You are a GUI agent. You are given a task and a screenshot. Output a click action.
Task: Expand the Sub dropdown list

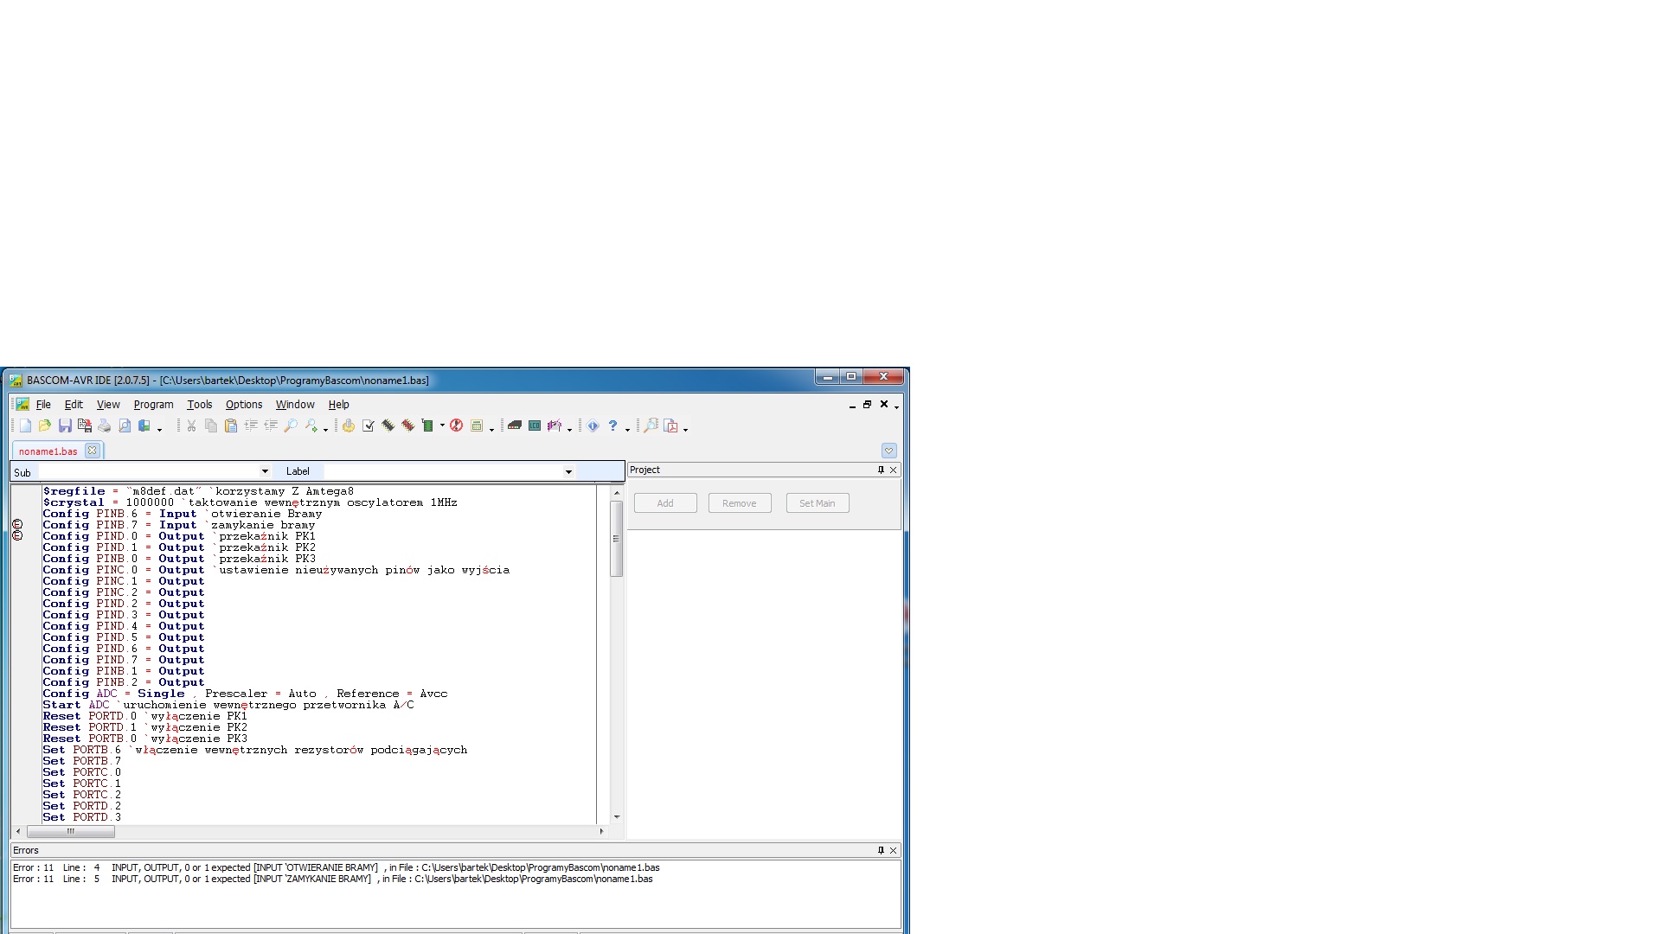tap(265, 471)
